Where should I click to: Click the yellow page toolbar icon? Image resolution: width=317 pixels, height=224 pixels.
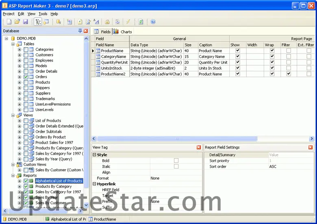tap(80, 21)
